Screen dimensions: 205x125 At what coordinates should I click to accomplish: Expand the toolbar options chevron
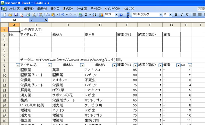pyautogui.click(x=128, y=15)
